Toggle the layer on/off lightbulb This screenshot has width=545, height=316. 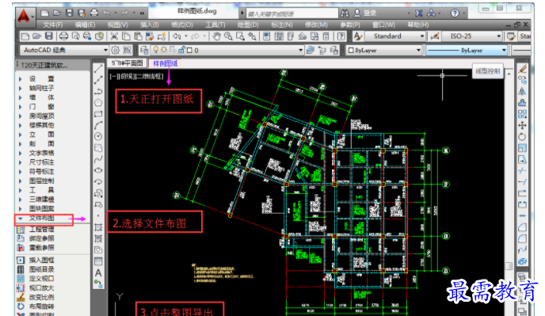coord(156,51)
